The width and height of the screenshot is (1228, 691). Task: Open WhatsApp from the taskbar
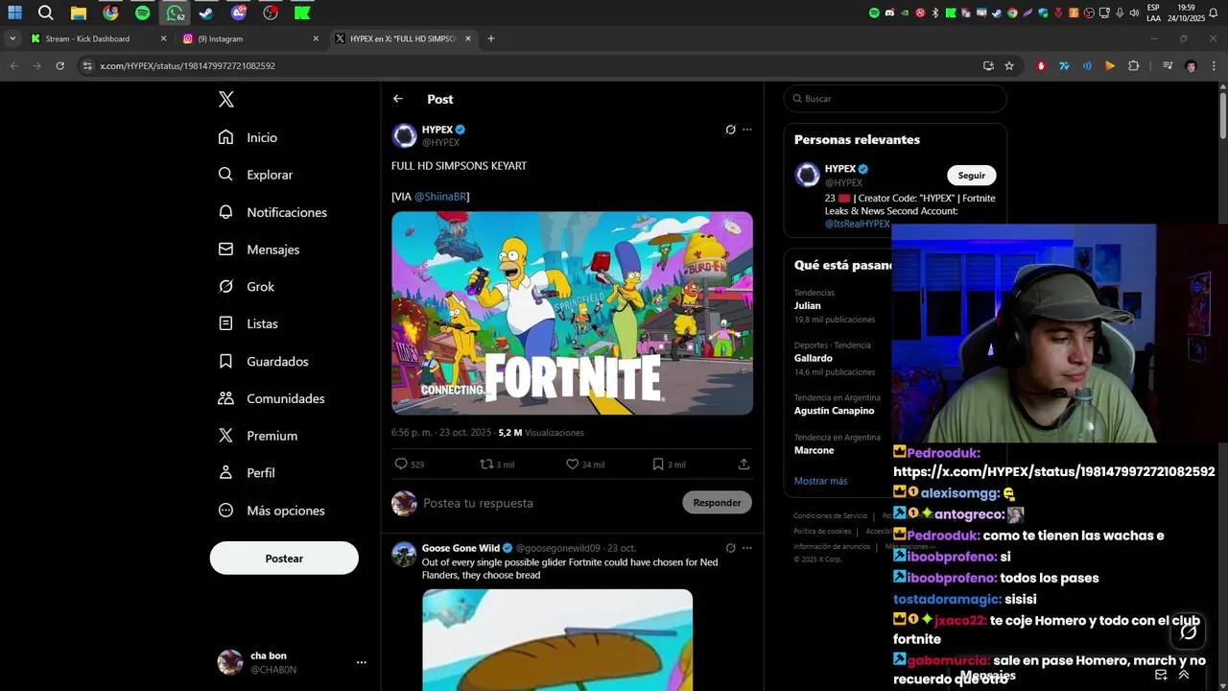175,13
